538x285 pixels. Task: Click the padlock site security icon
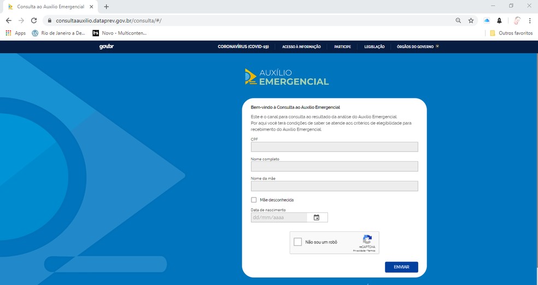50,21
